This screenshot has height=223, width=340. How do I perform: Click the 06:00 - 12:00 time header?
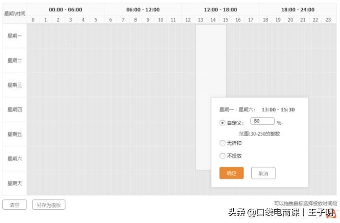click(x=143, y=9)
